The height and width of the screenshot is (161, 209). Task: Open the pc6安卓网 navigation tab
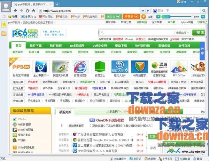[100, 46]
